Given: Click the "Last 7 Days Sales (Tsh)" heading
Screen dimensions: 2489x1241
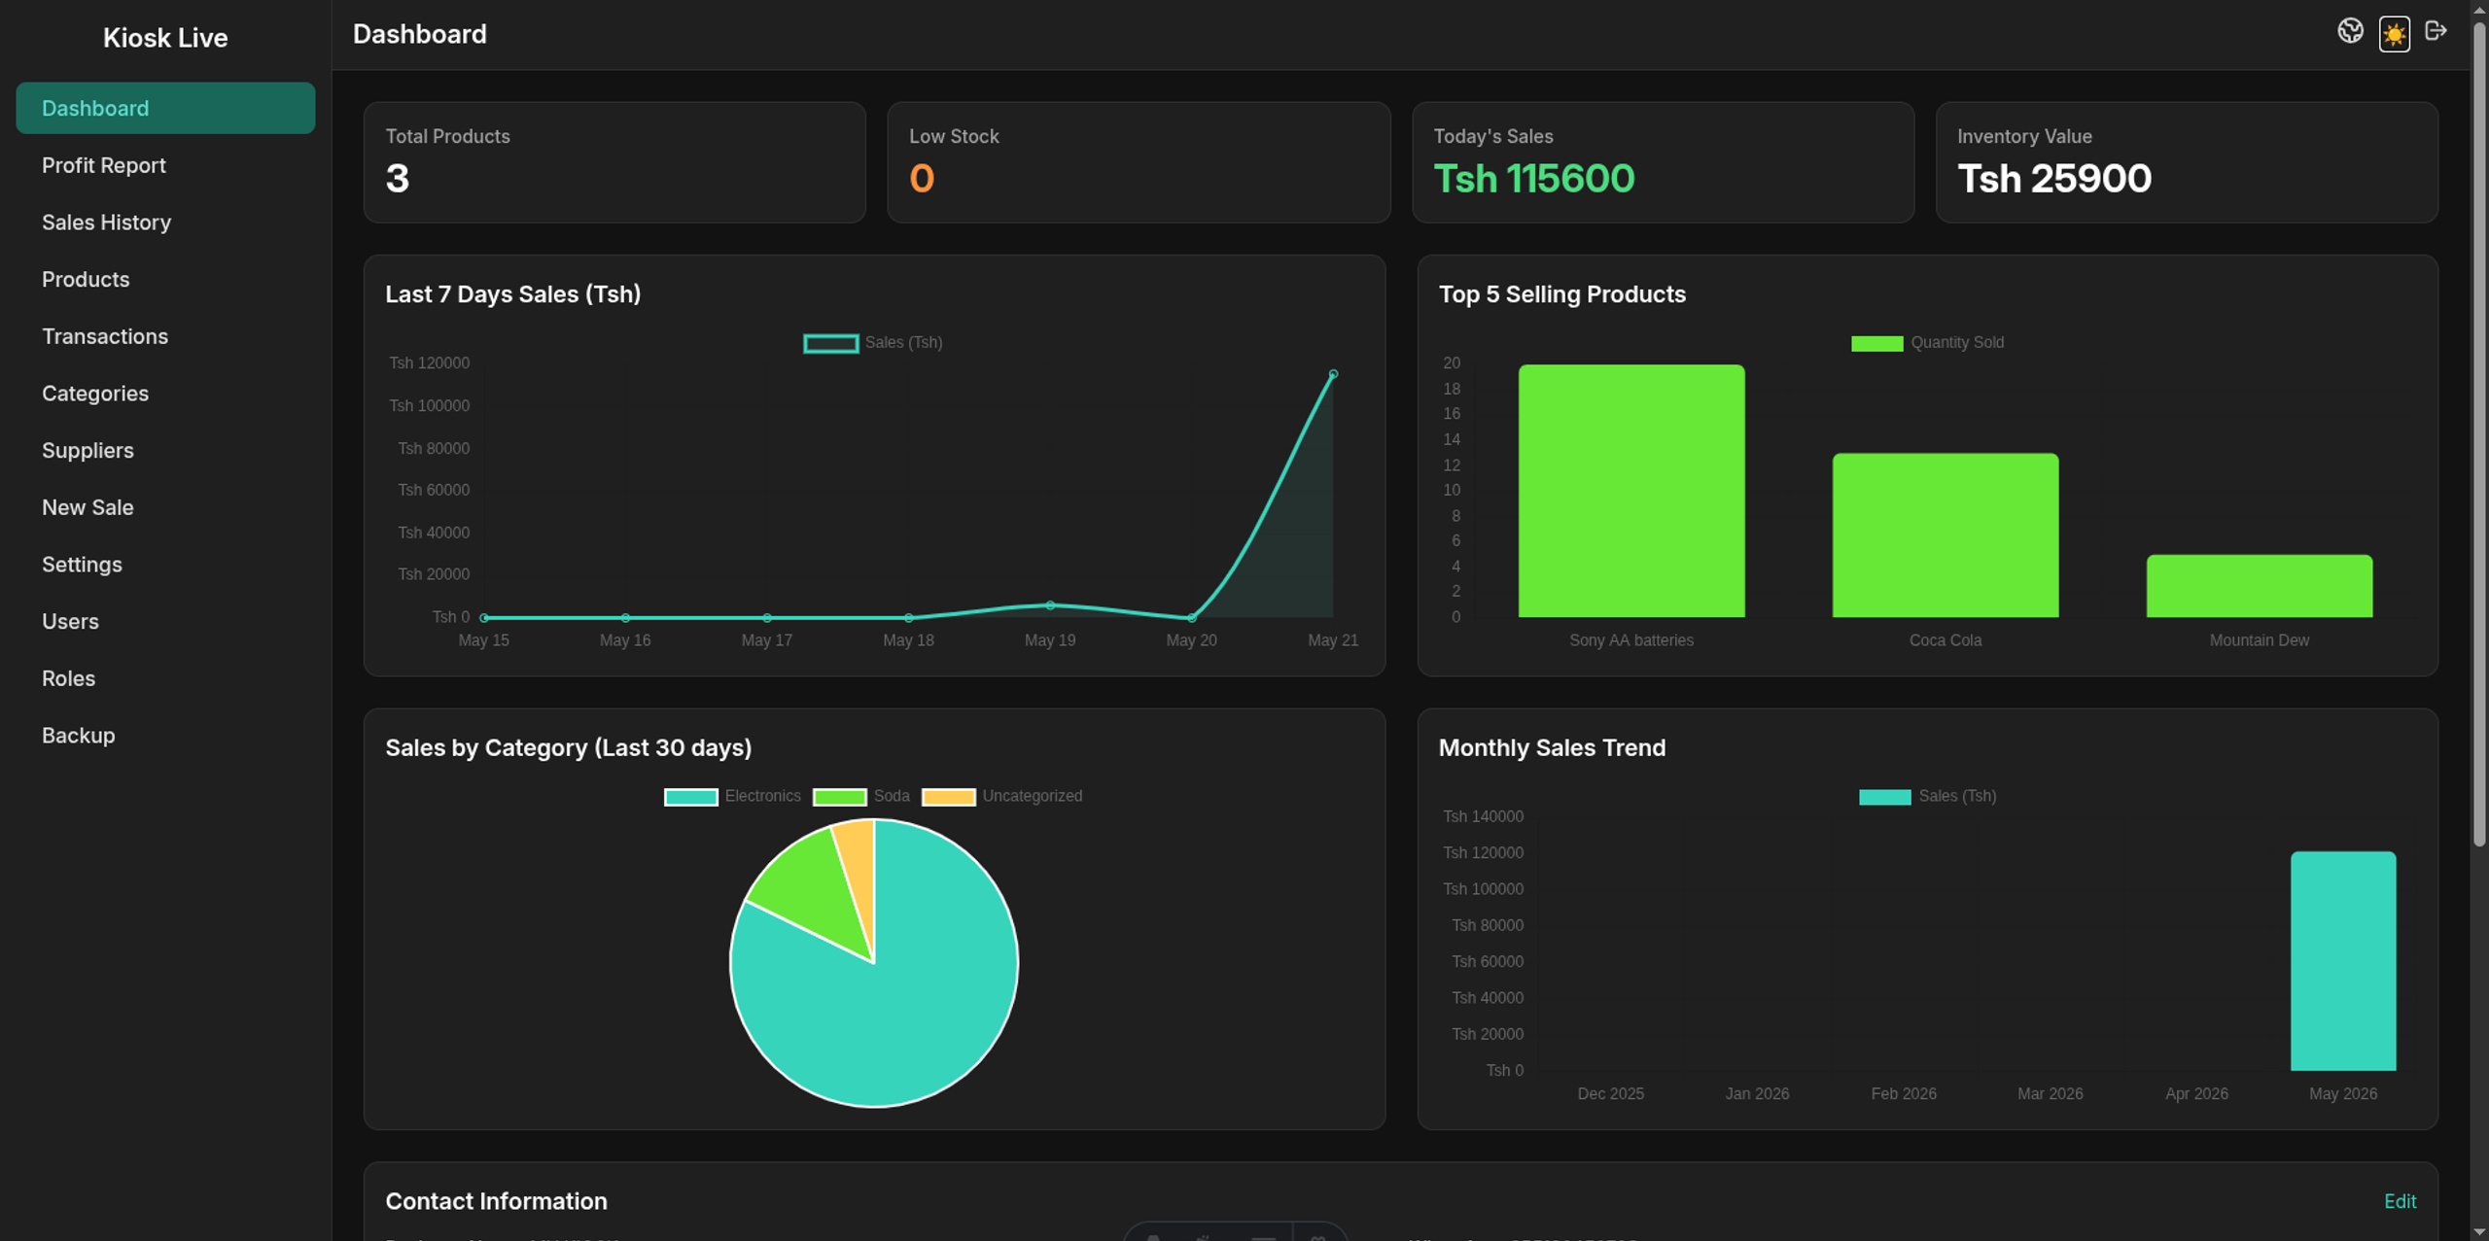Looking at the screenshot, I should tap(513, 294).
